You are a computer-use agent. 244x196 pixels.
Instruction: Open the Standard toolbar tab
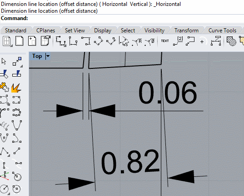coord(15,31)
